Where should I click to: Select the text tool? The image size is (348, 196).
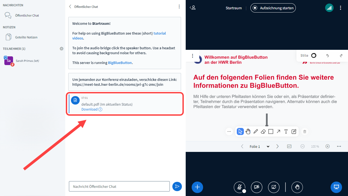coord(286,132)
